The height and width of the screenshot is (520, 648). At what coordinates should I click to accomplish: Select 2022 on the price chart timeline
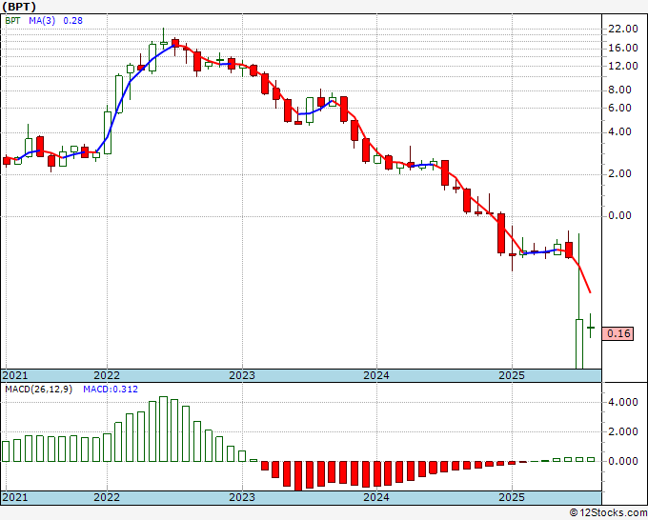tap(107, 375)
